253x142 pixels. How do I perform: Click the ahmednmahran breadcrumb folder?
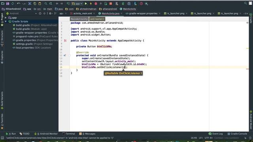(86, 9)
